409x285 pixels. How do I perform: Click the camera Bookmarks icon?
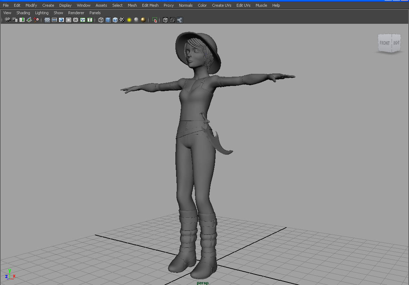pyautogui.click(x=22, y=20)
